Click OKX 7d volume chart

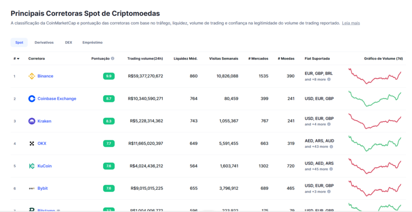pos(375,144)
